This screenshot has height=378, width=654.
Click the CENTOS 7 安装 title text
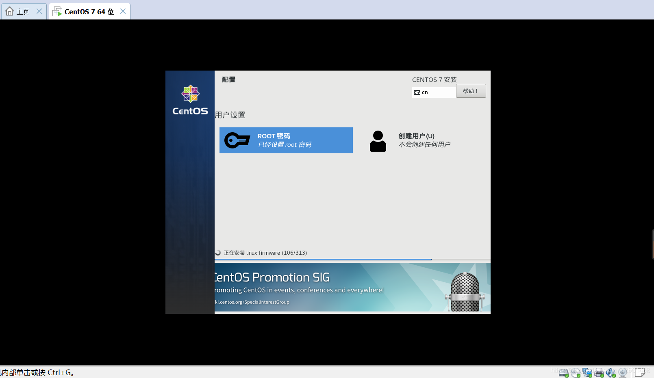[435, 79]
